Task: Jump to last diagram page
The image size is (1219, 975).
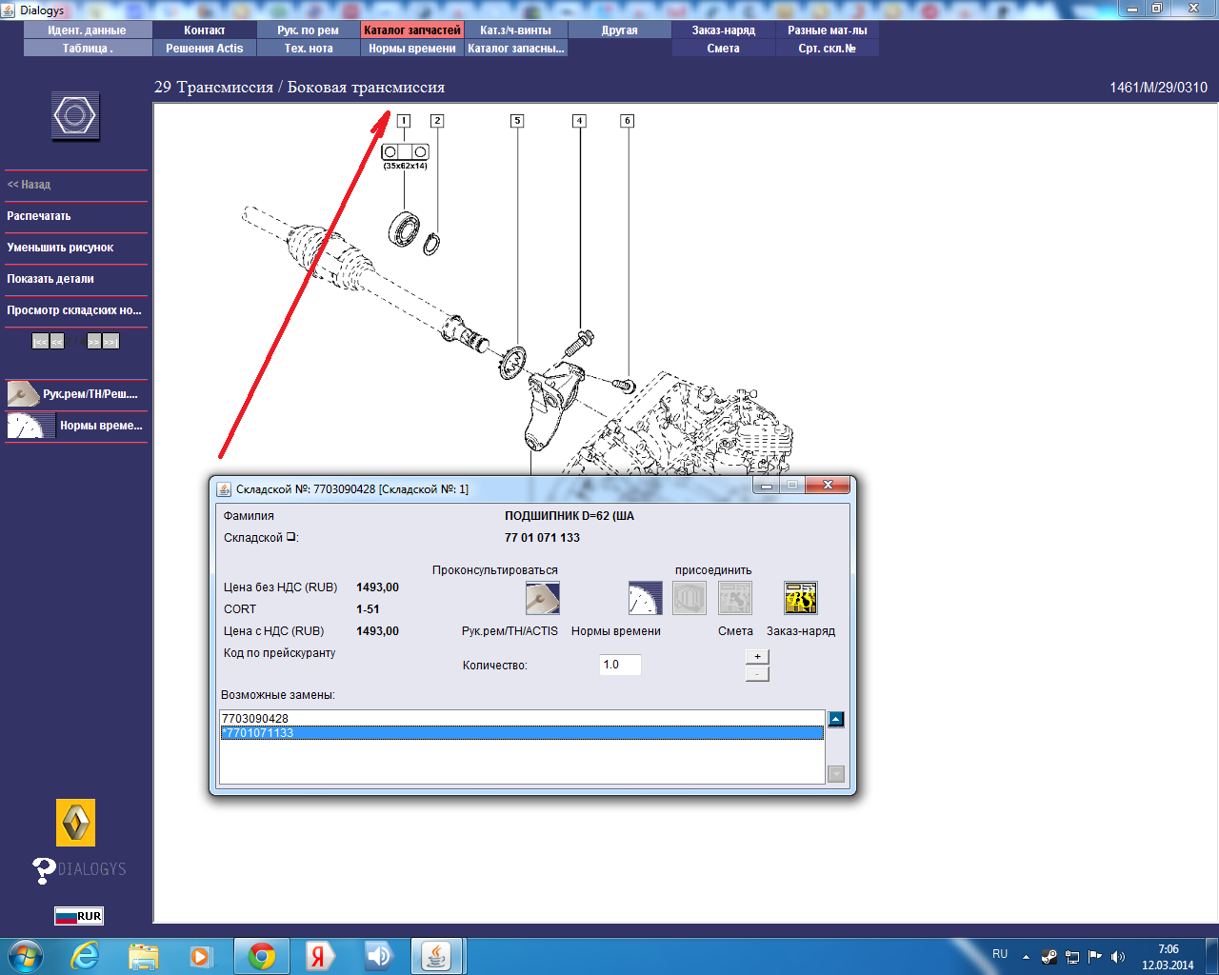Action: [110, 341]
